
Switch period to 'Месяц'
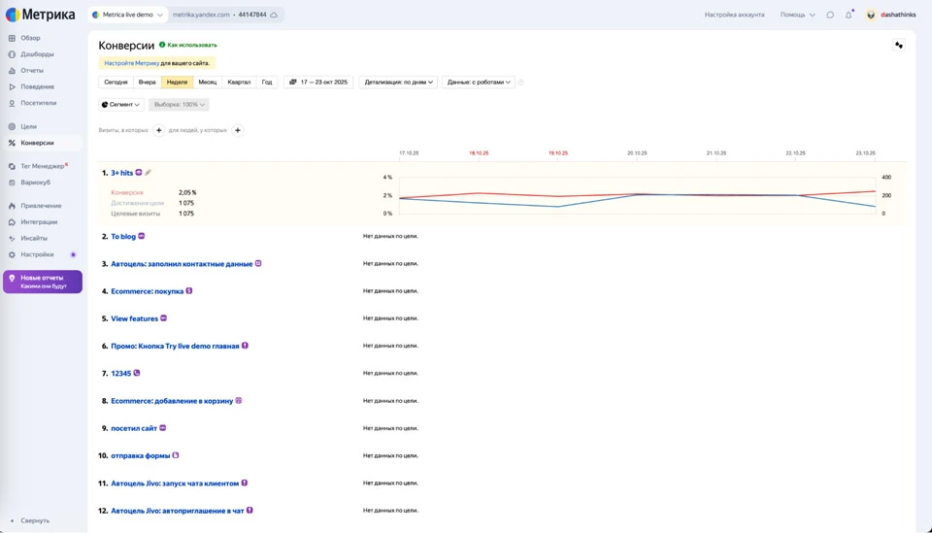point(208,83)
